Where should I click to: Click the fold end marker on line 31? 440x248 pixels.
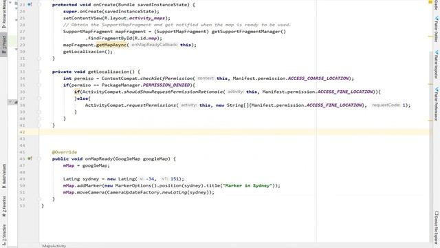coord(39,58)
